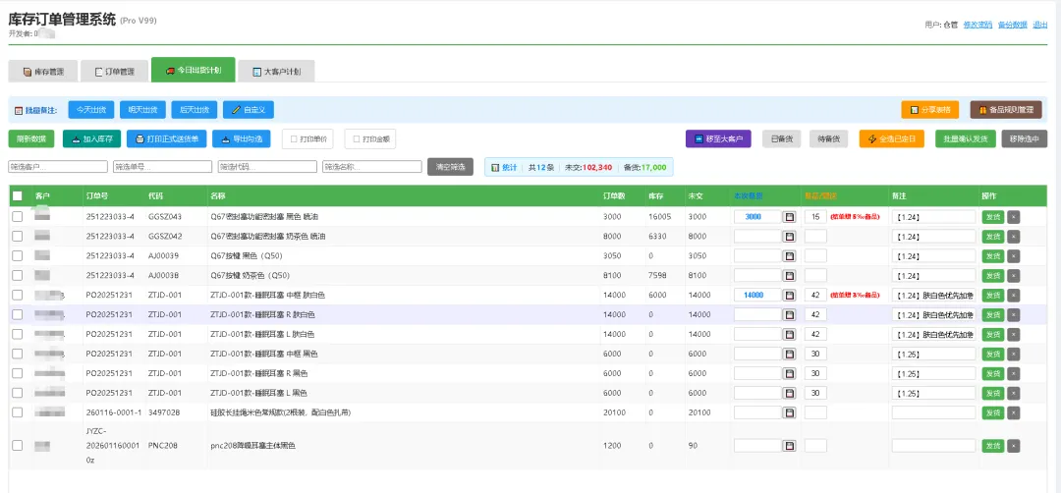Click the 今天出货 batch note button
1061x493 pixels.
tap(91, 110)
